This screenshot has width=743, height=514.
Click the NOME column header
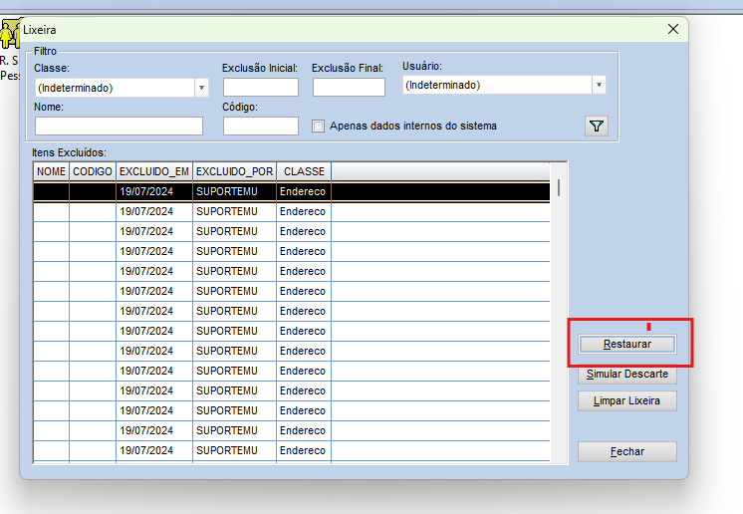[x=51, y=171]
